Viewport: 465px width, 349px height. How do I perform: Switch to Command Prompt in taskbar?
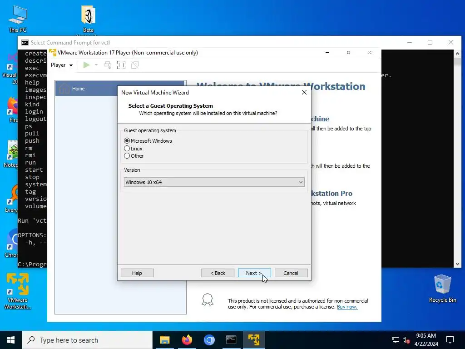tap(231, 340)
